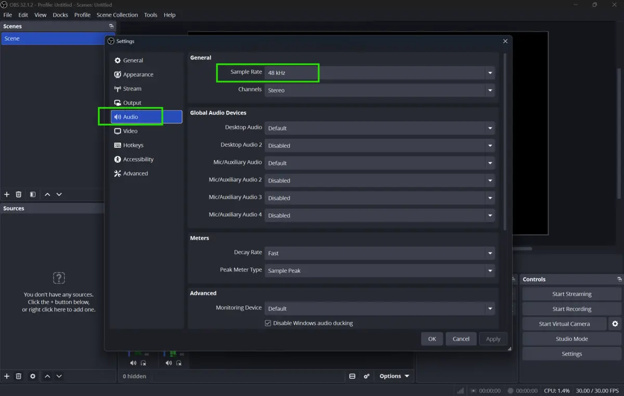Open the Channels dropdown showing Stereo
Screen dimensions: 624x396
coord(380,90)
